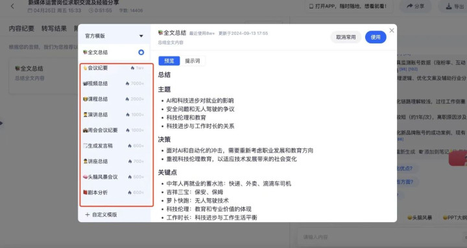This screenshot has width=467, height=248.
Task: Click the 取消常用 button
Action: [x=346, y=37]
